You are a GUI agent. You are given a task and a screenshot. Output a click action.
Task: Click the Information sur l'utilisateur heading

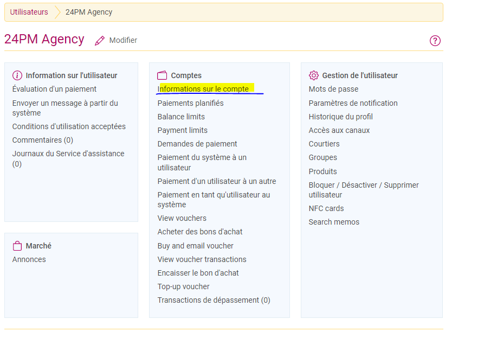(72, 75)
